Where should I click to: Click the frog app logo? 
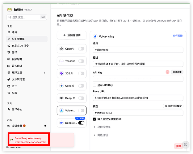coord(10,10)
